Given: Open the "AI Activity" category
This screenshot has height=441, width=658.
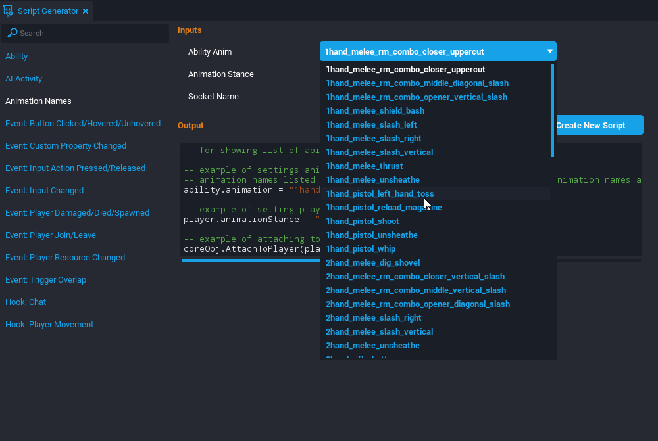Looking at the screenshot, I should click(22, 79).
